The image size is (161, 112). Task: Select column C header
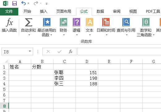[65, 61]
